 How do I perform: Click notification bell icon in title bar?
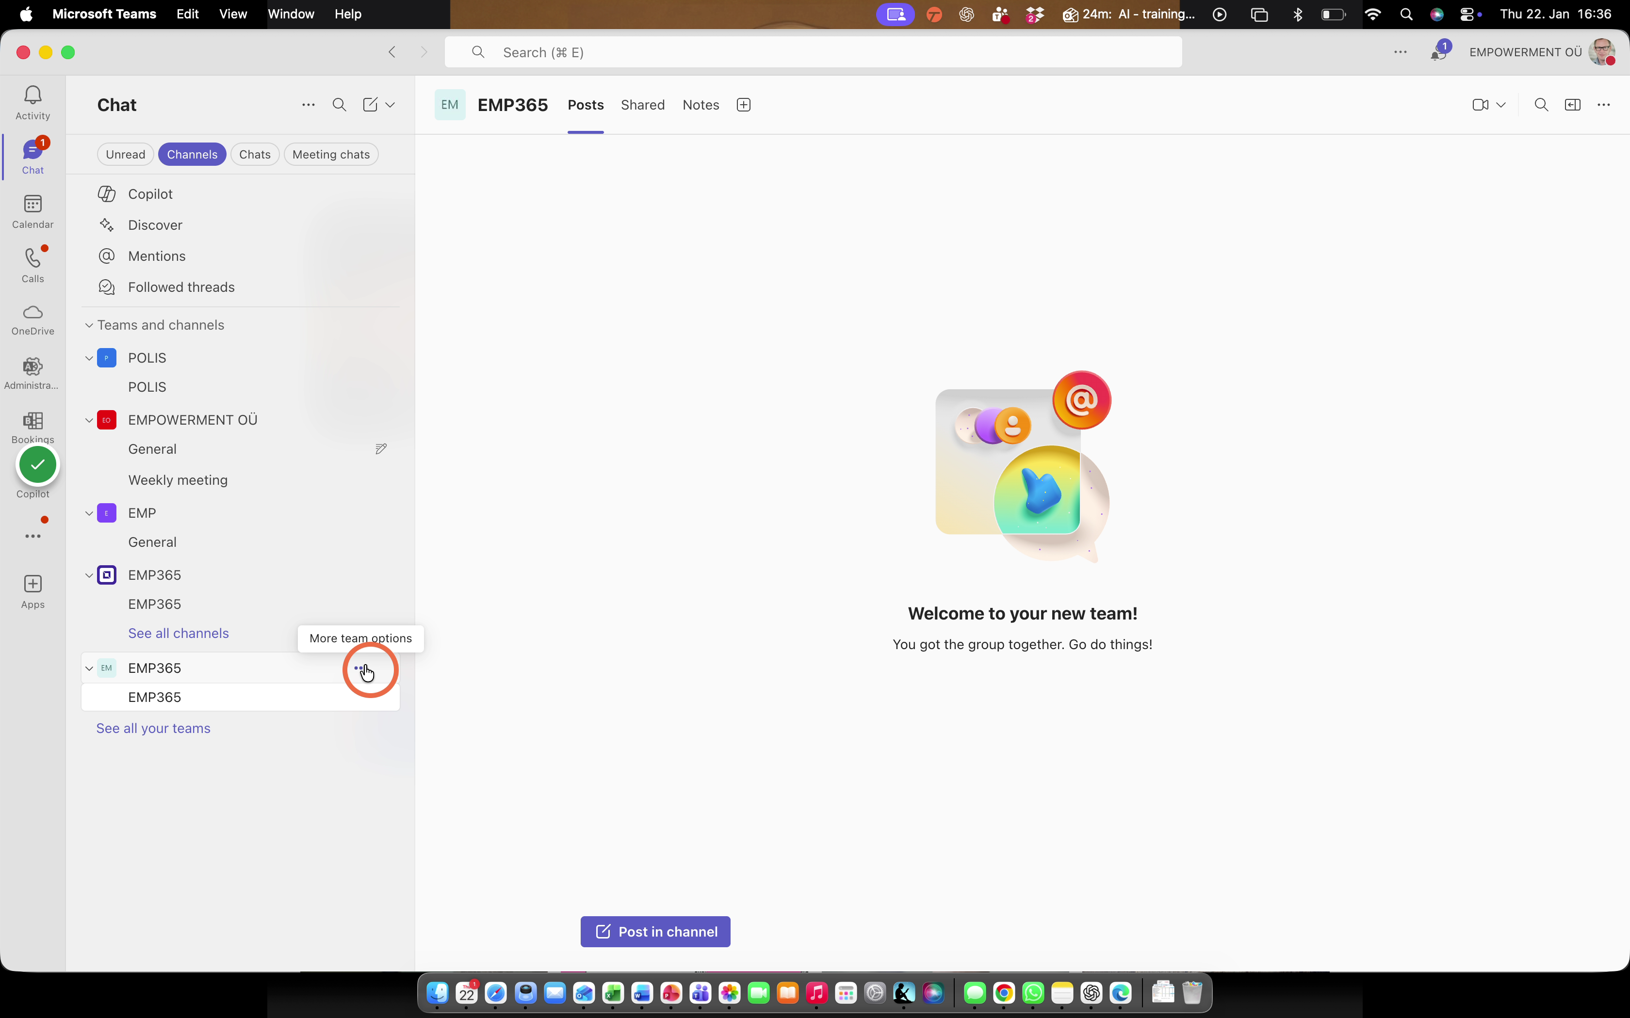1439,52
